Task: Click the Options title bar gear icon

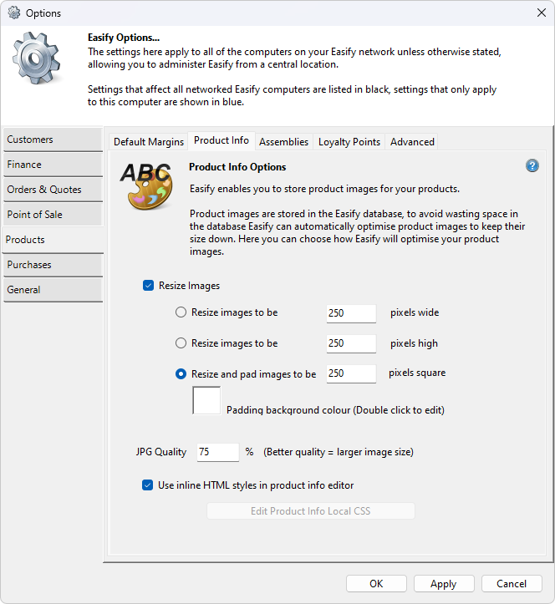Action: click(x=13, y=13)
